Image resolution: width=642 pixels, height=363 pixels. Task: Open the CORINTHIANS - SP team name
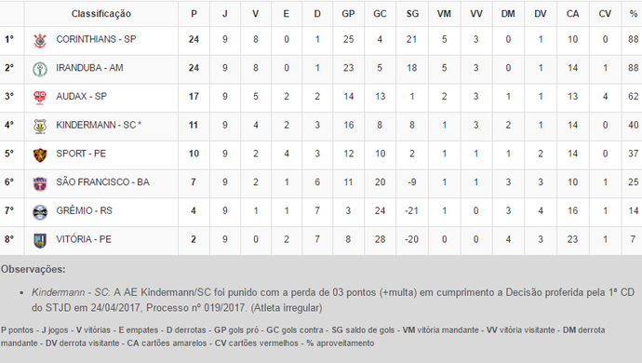click(x=96, y=39)
